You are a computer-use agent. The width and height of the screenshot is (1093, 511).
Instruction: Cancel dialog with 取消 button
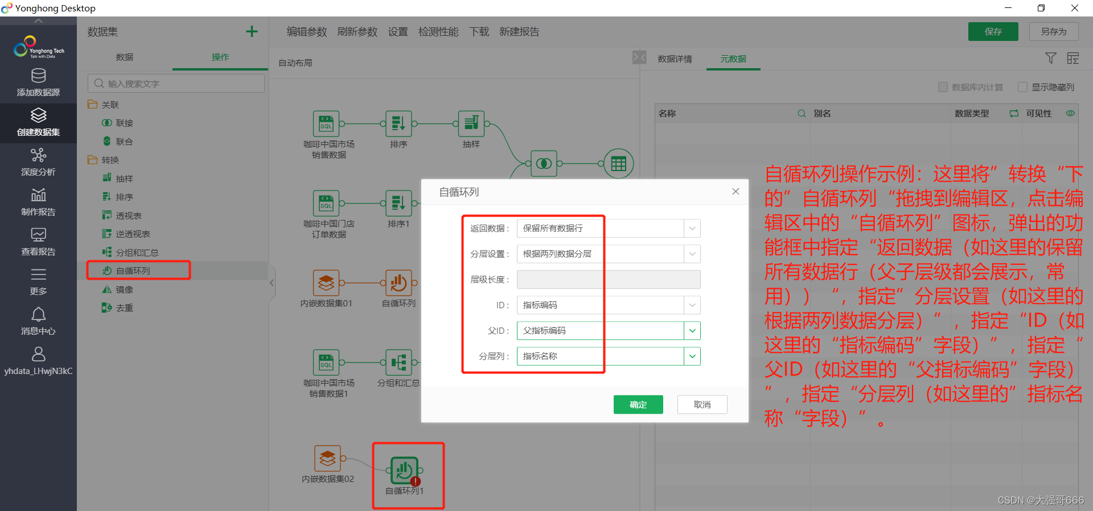tap(702, 405)
